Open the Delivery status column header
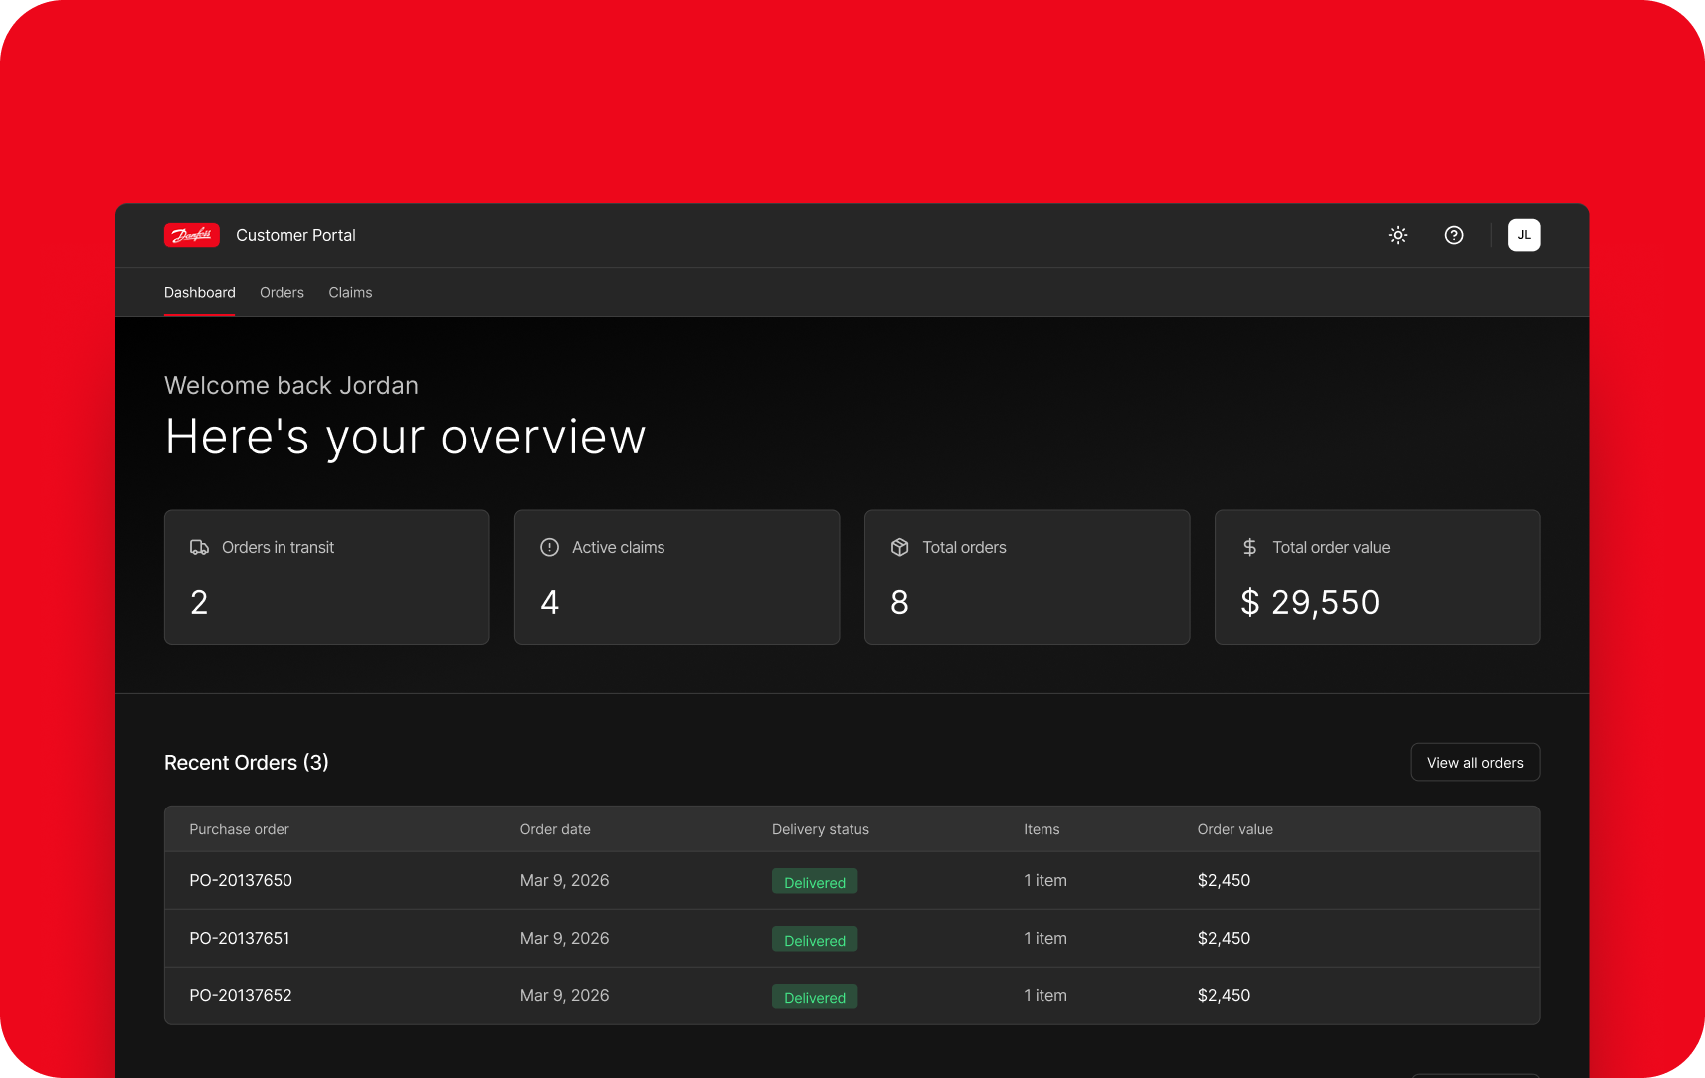This screenshot has height=1078, width=1705. 820,828
